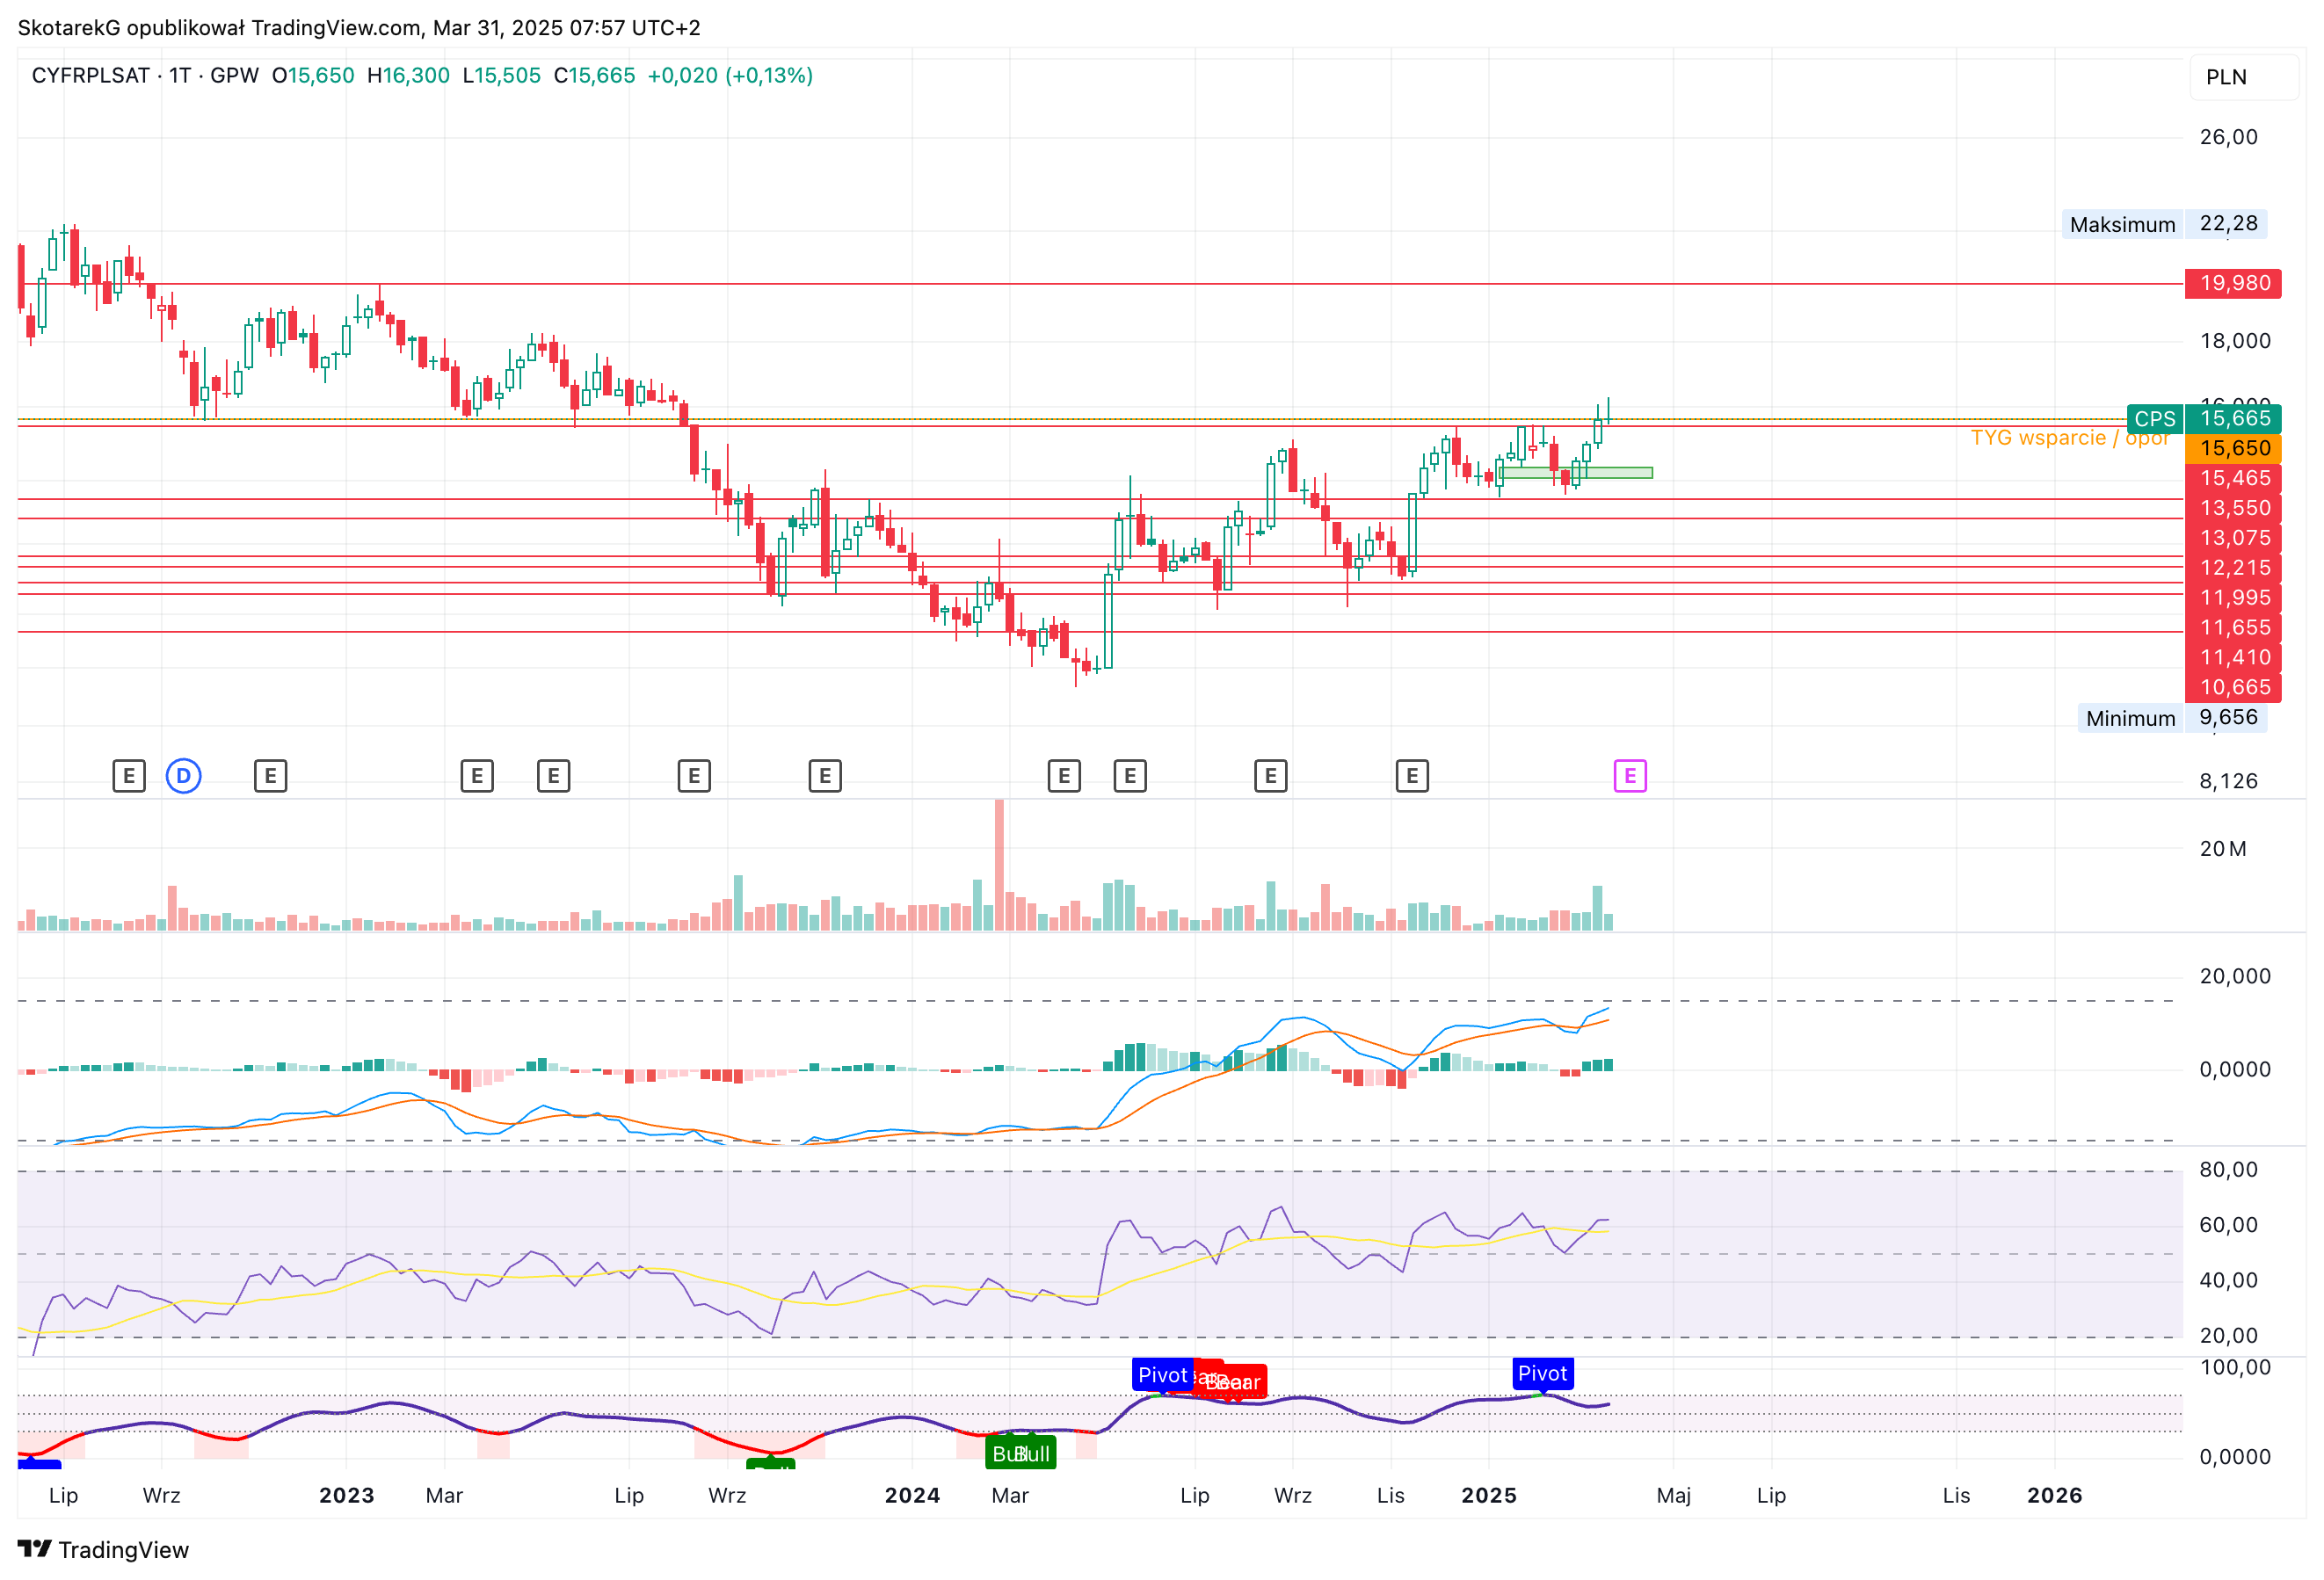Open the PLN currency selector
2324x1580 pixels.
point(2245,77)
